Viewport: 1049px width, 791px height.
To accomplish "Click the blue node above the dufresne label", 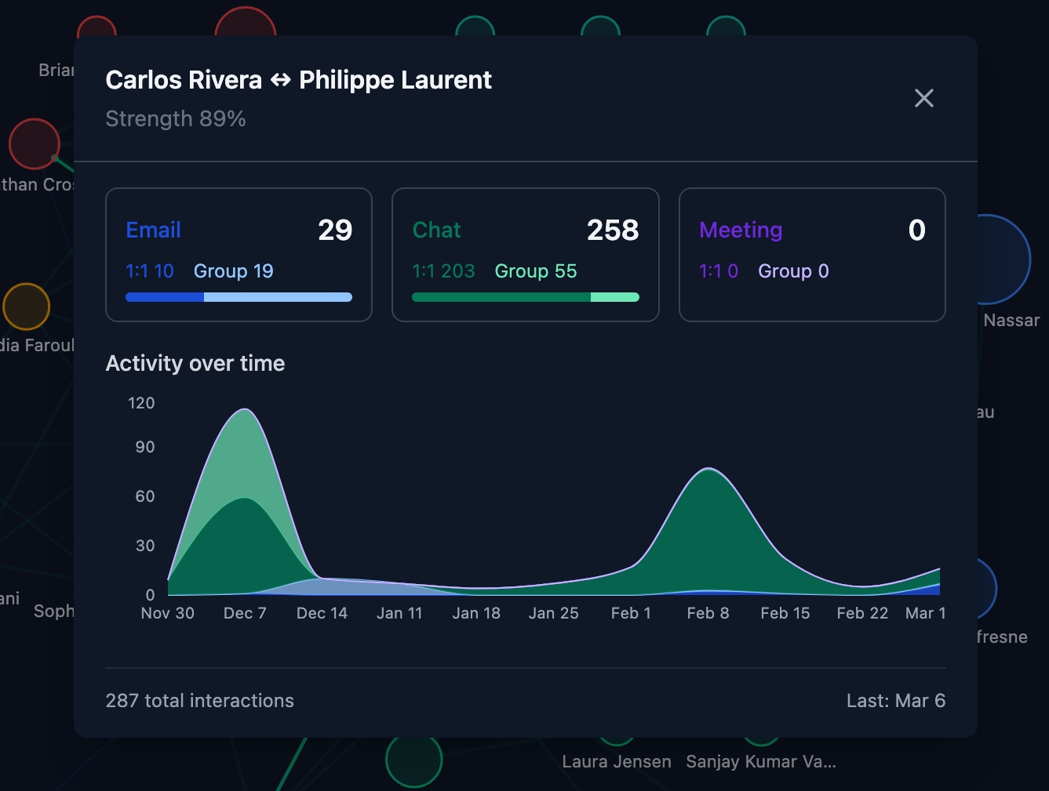I will (986, 588).
